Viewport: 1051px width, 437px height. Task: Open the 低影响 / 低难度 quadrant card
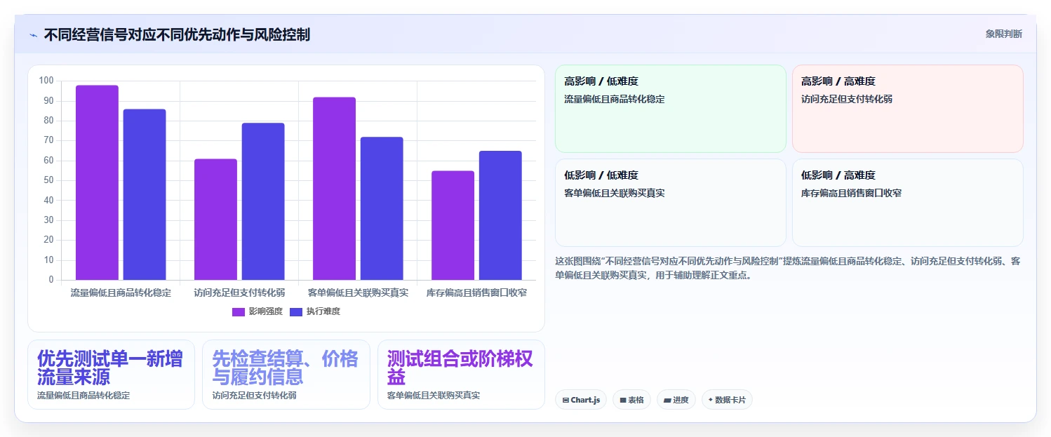coord(671,203)
